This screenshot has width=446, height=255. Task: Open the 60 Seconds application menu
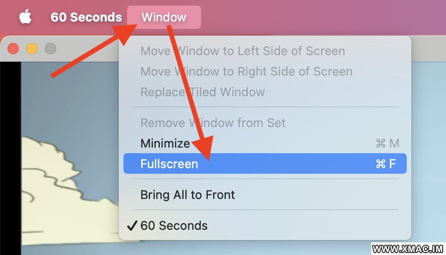pyautogui.click(x=86, y=17)
